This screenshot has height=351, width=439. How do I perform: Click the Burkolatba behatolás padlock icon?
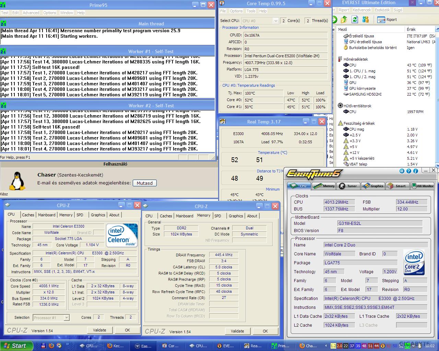346,48
